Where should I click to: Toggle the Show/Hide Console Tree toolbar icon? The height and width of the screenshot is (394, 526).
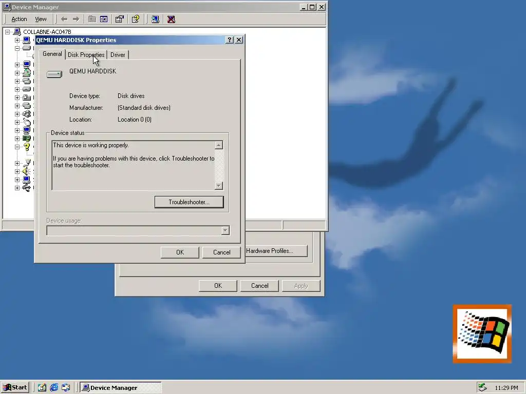click(104, 19)
